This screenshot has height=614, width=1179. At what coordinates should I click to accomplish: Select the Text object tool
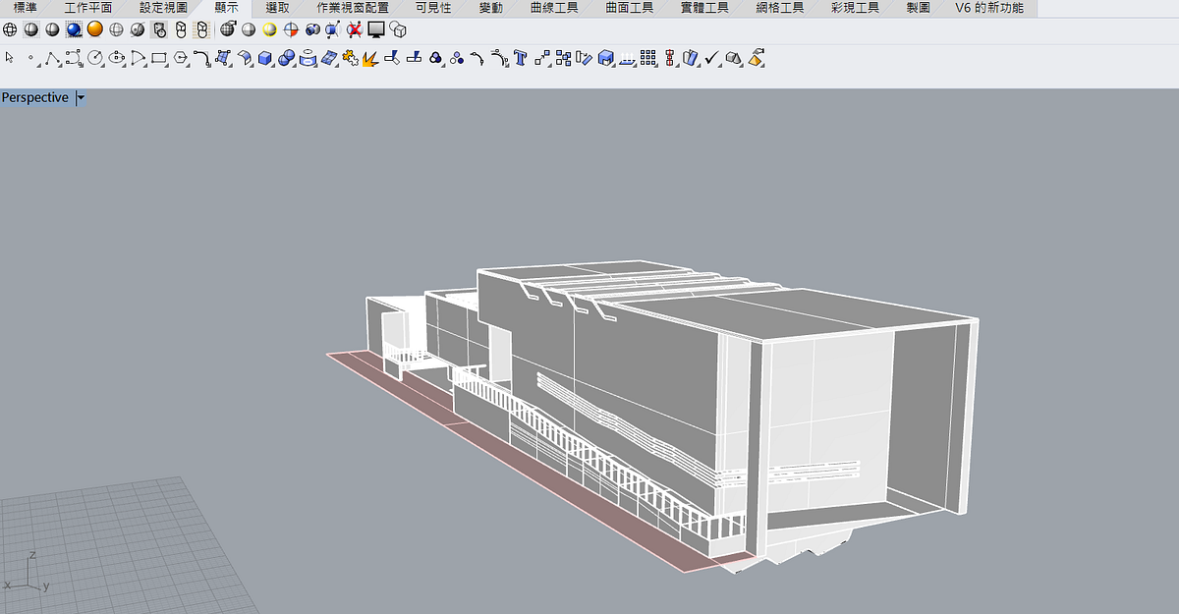pyautogui.click(x=520, y=57)
